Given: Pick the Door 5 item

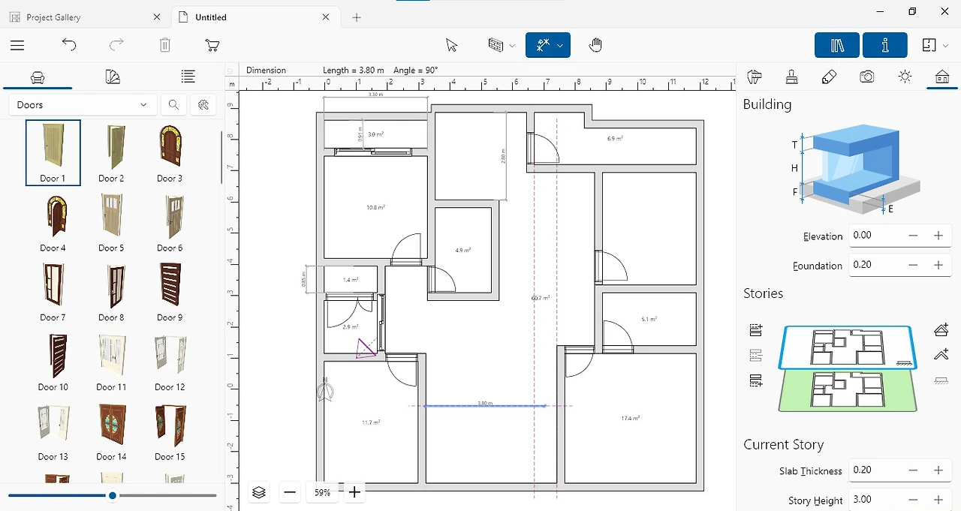Looking at the screenshot, I should click(x=111, y=222).
